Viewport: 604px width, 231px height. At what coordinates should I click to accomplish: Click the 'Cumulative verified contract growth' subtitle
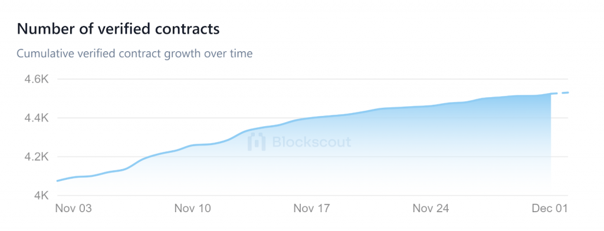click(x=135, y=54)
